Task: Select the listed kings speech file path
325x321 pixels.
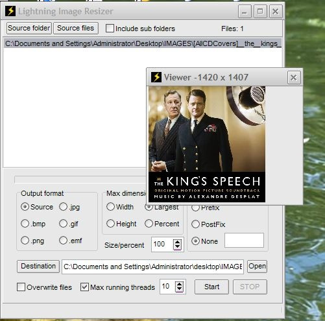Action: coord(143,43)
